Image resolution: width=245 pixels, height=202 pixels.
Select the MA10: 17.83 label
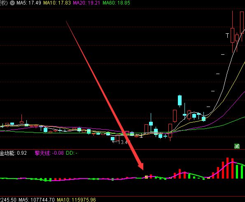click(57, 3)
